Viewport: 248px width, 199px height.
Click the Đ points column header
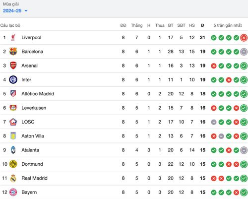[202, 25]
